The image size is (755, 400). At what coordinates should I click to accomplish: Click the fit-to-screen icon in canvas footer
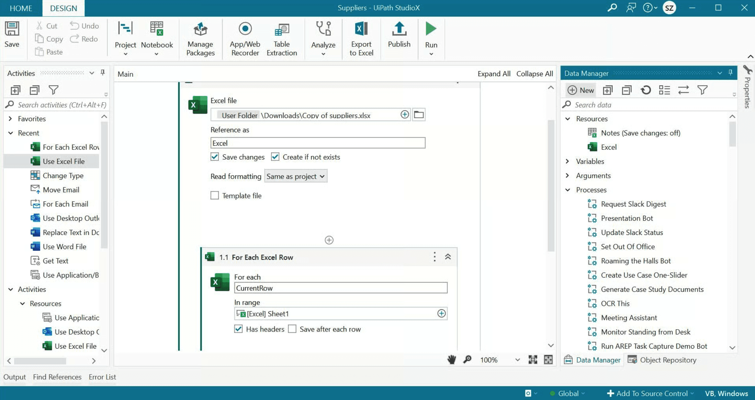pos(533,360)
